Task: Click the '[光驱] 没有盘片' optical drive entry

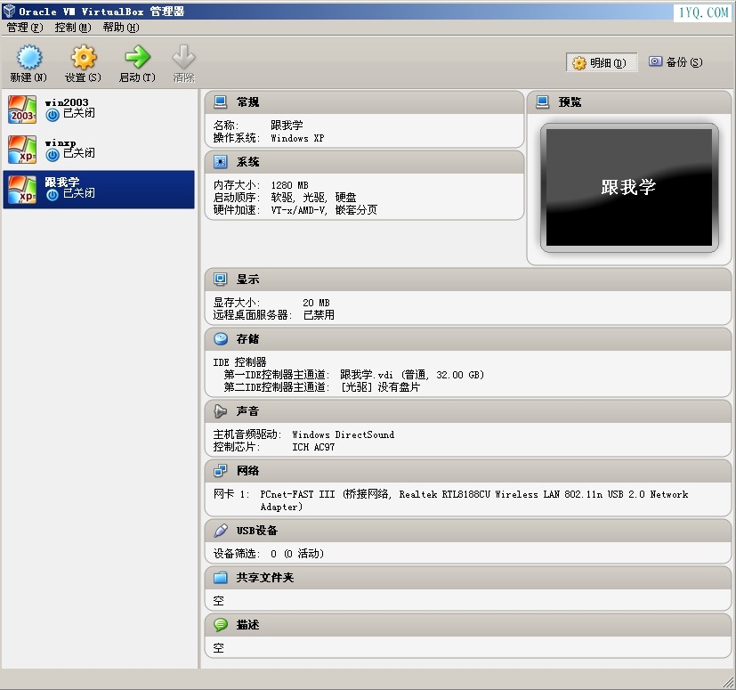Action: [x=380, y=387]
